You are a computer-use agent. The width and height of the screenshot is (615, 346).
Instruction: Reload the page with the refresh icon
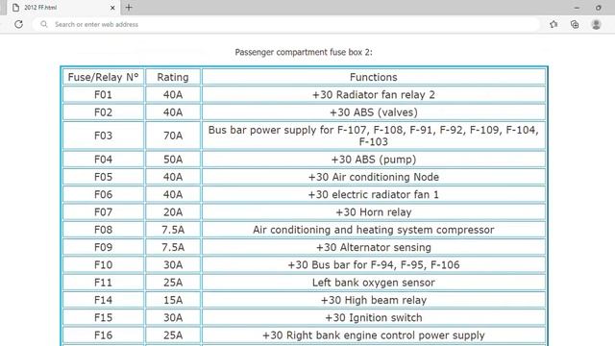[18, 24]
